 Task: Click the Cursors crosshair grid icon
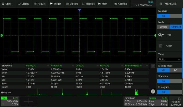click(x=67, y=4)
